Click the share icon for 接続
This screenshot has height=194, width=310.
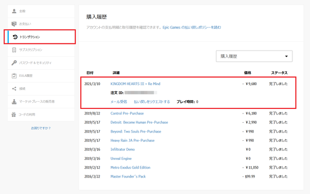coord(14,89)
